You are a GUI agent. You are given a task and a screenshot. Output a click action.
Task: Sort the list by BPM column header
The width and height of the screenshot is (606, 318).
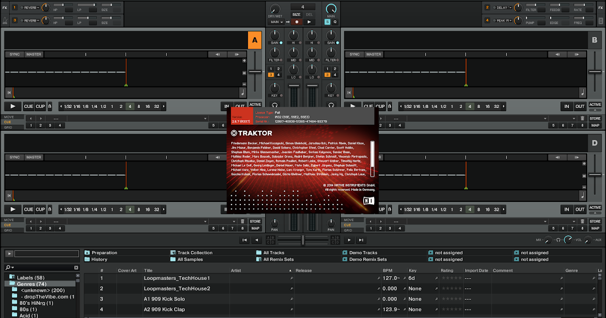click(387, 271)
